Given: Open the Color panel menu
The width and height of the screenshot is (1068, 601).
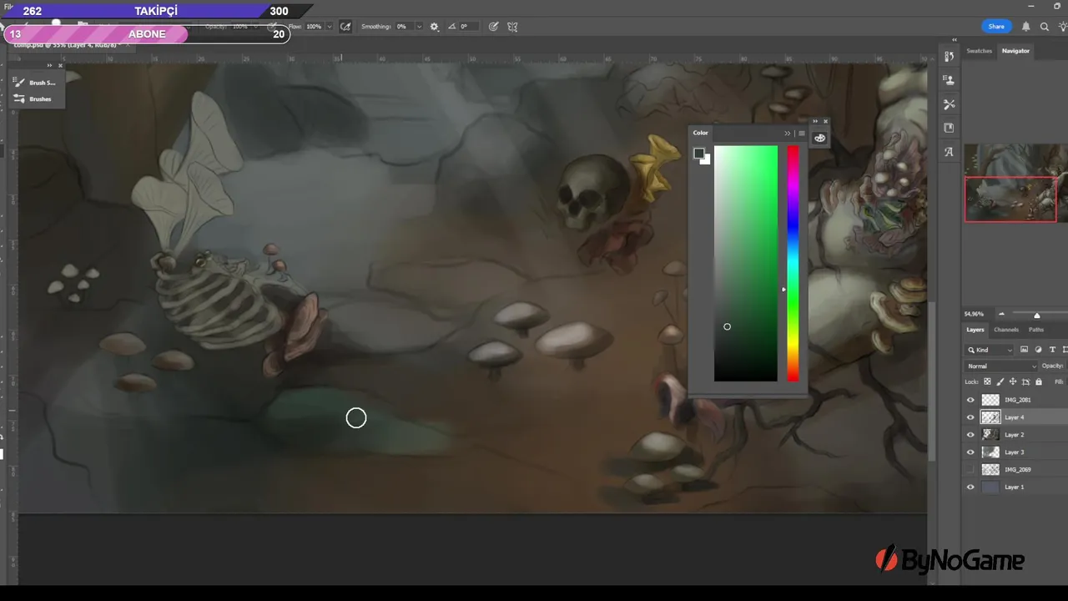Looking at the screenshot, I should (802, 134).
